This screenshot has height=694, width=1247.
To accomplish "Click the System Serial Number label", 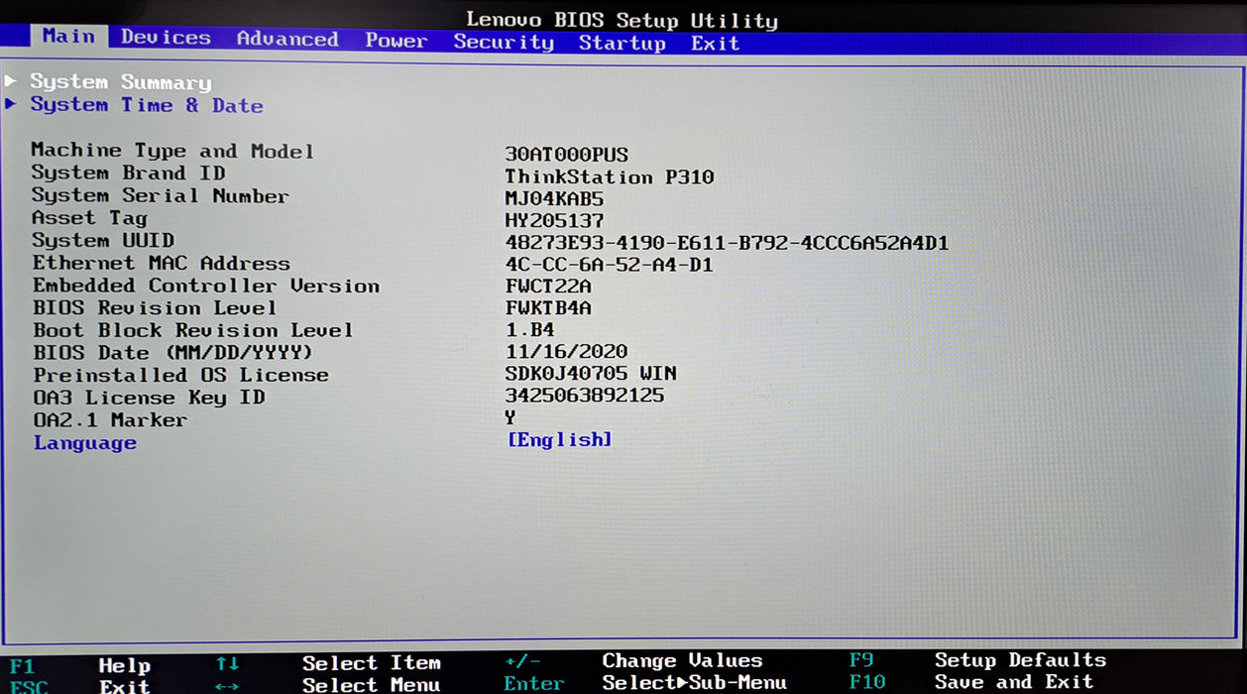I will (160, 196).
